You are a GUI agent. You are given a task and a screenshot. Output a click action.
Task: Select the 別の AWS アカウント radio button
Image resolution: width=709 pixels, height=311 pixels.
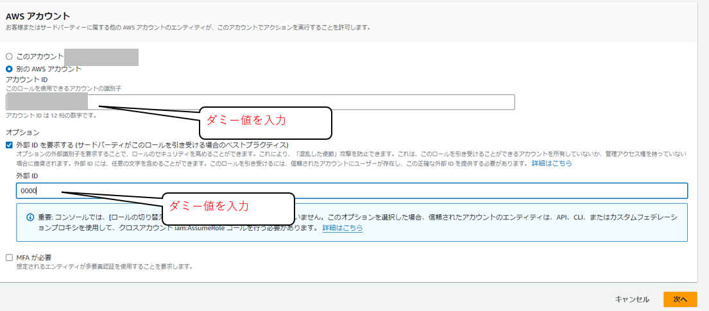pyautogui.click(x=9, y=69)
